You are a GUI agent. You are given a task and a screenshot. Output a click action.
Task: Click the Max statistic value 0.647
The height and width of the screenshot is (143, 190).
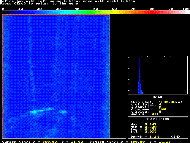[151, 125]
